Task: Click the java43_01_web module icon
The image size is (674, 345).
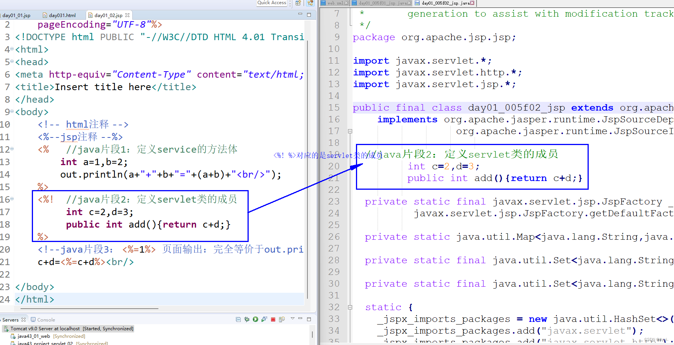Action: 13,336
